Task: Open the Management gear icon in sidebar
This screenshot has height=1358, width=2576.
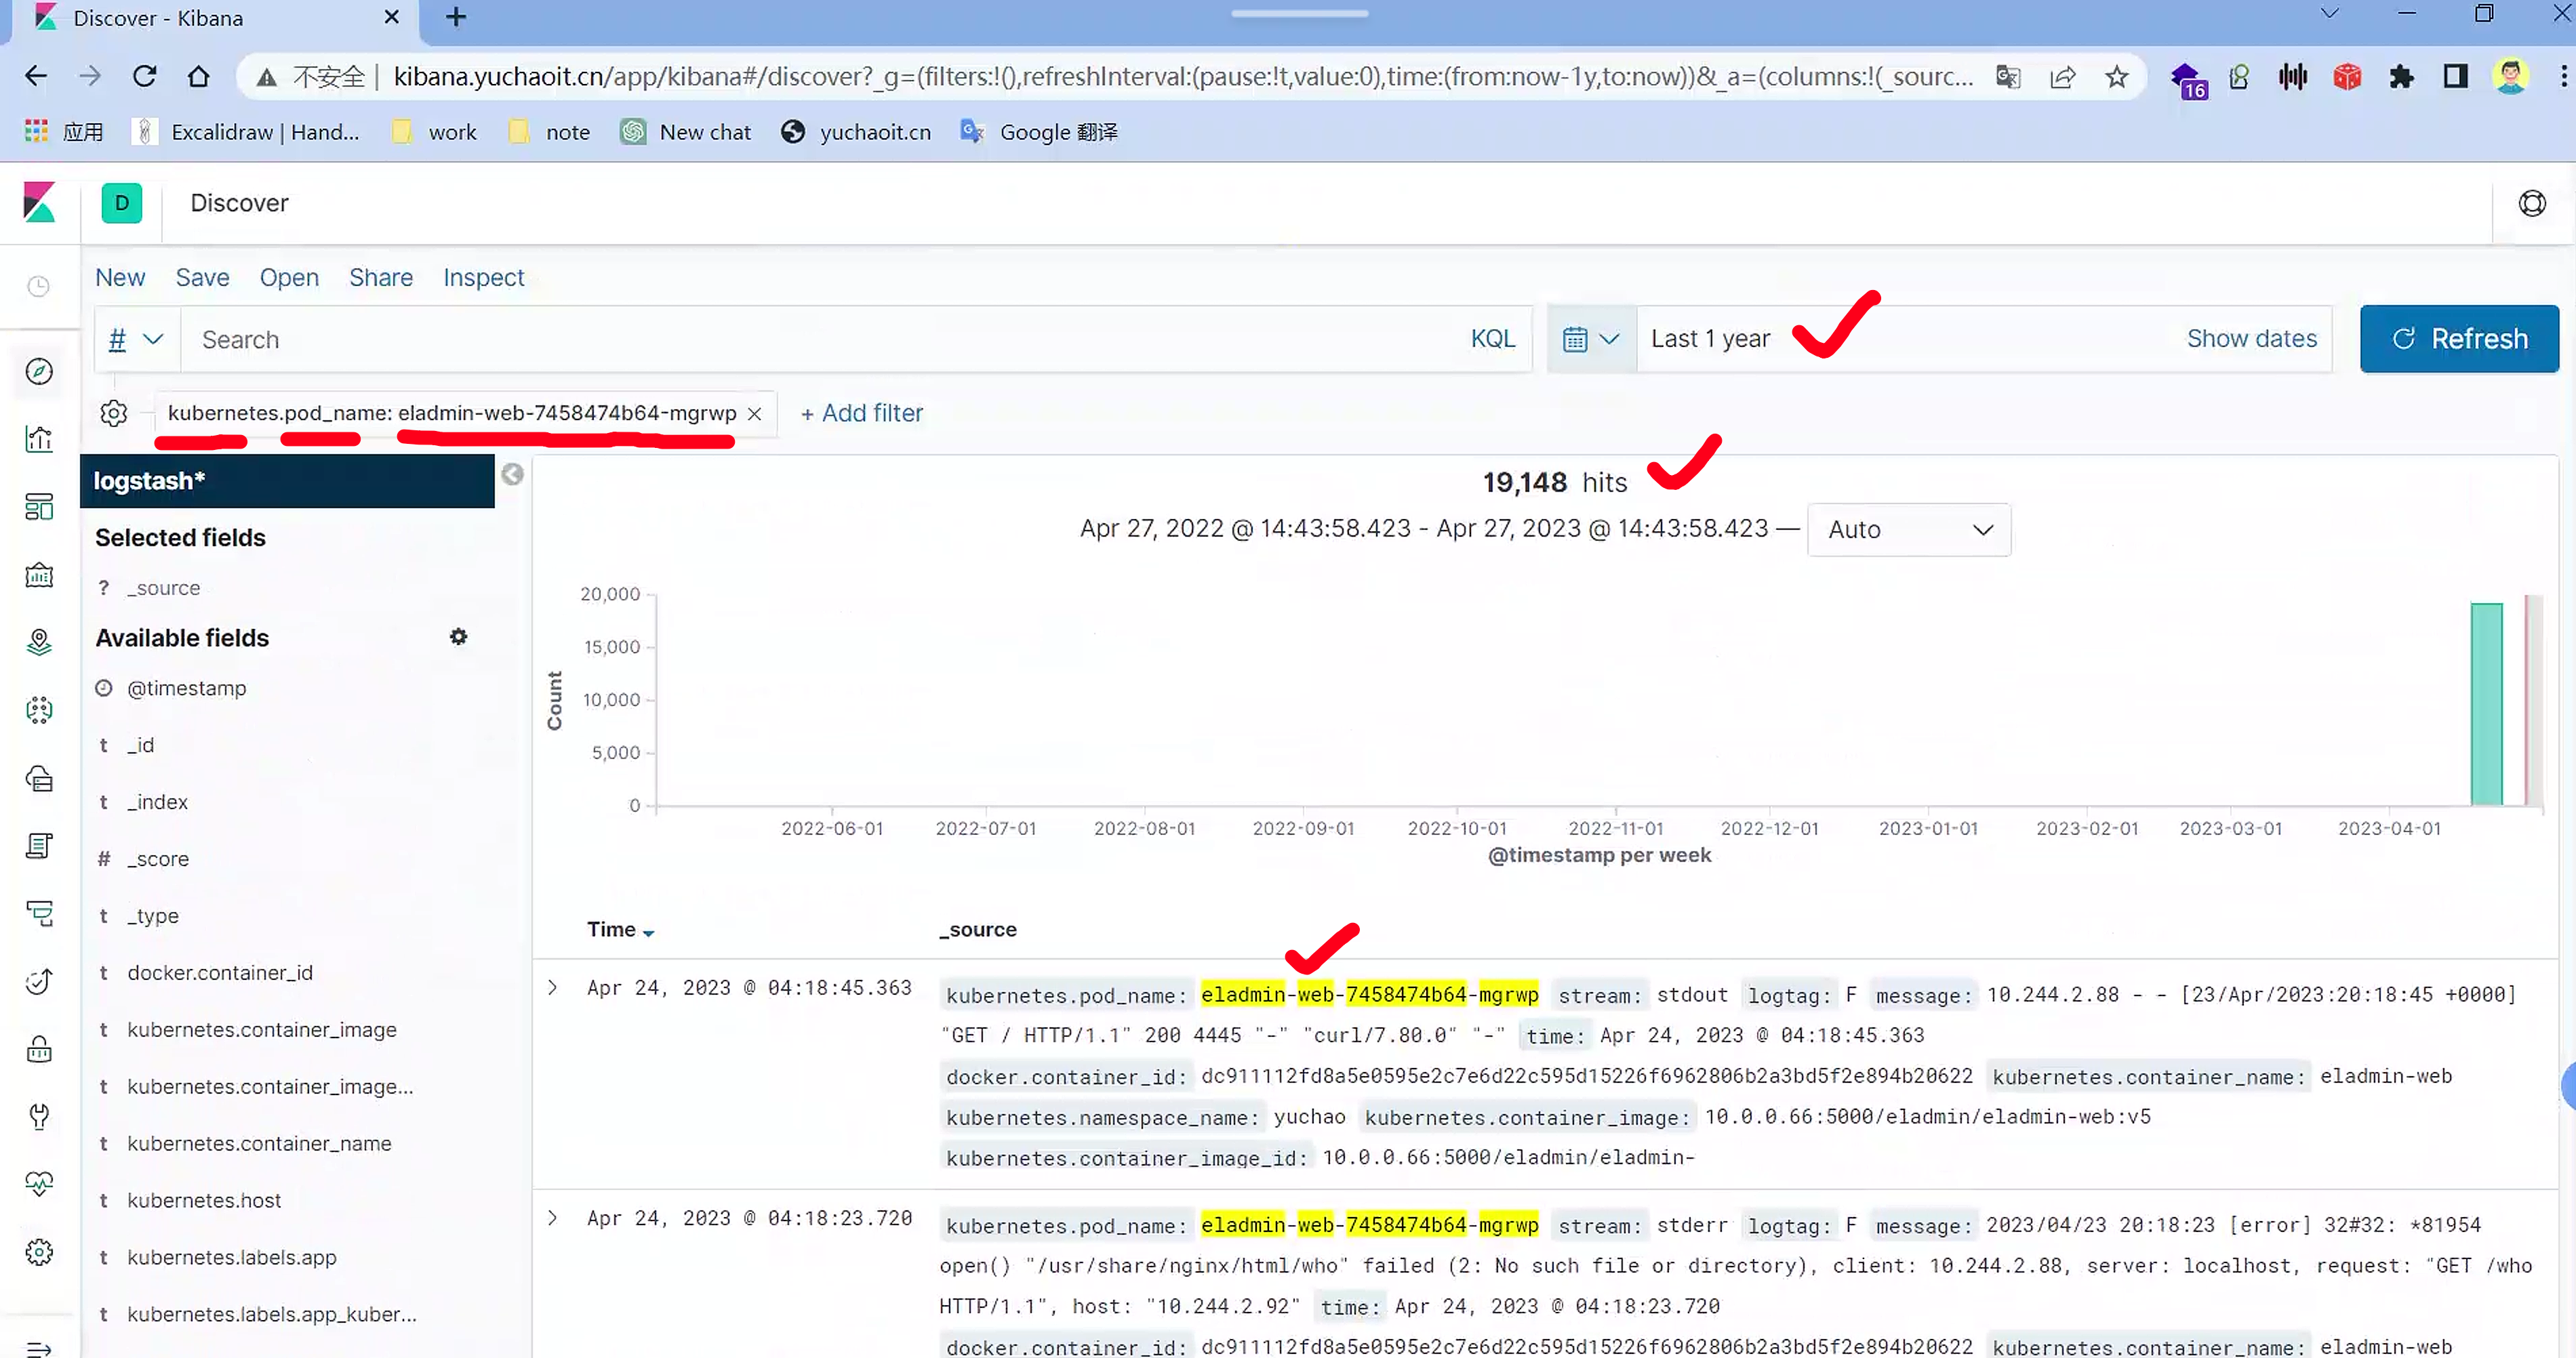Action: click(x=39, y=1252)
